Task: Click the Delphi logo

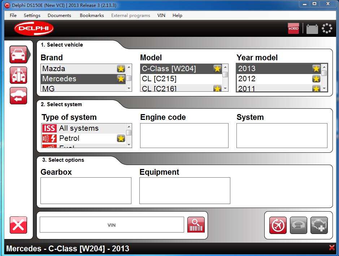Action: click(x=34, y=28)
